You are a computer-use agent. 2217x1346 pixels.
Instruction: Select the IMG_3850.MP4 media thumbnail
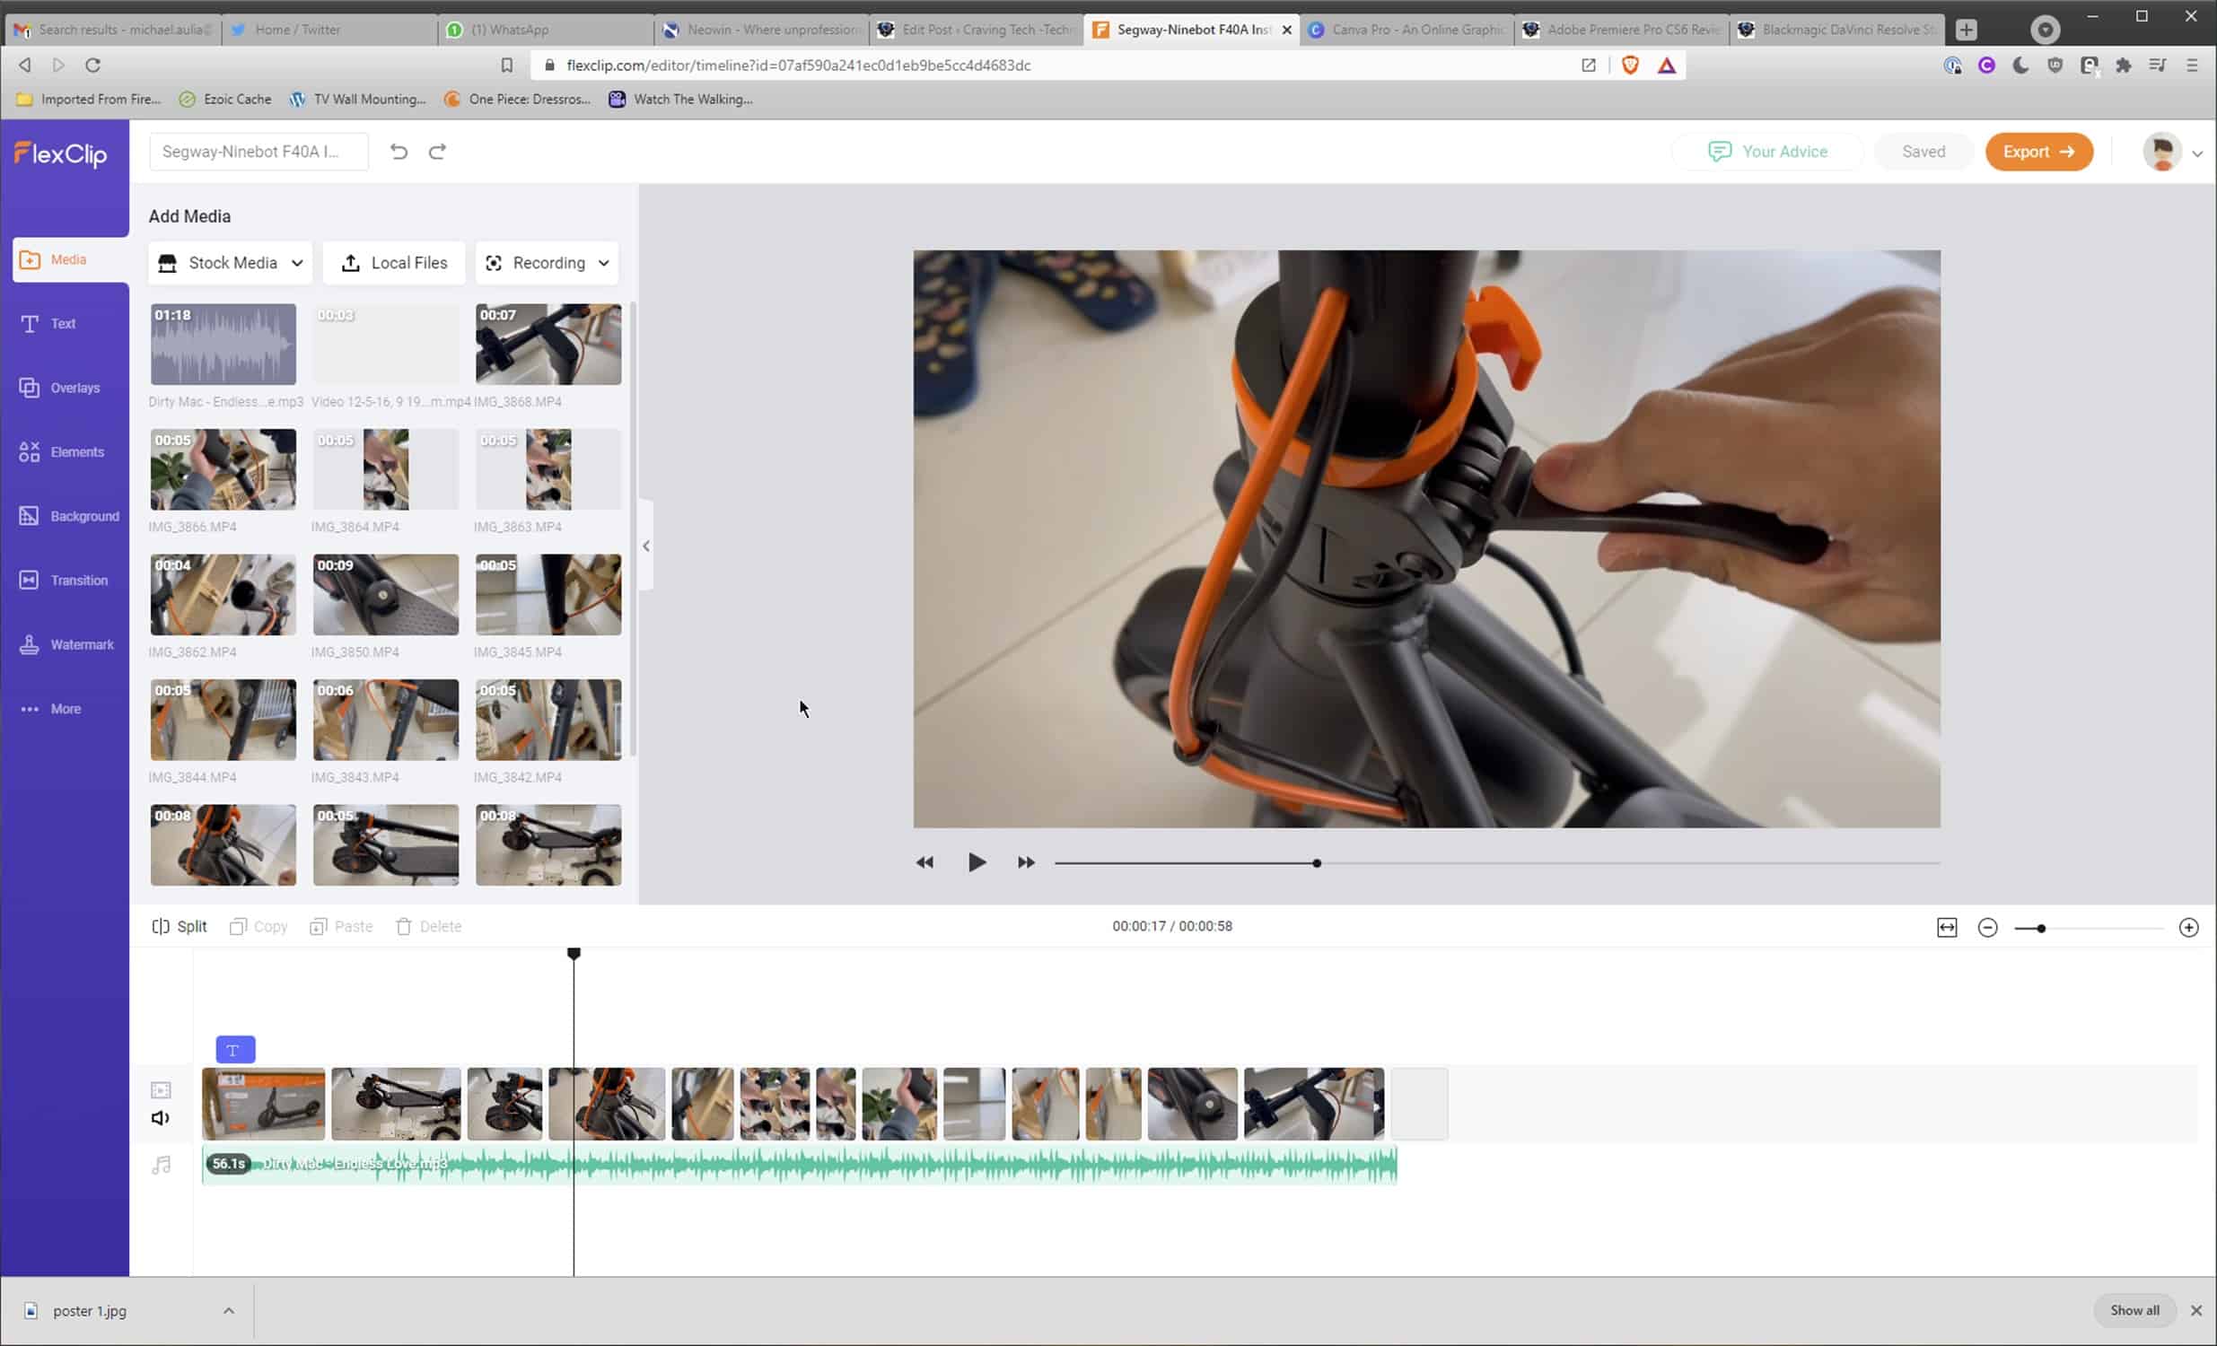[x=385, y=595]
